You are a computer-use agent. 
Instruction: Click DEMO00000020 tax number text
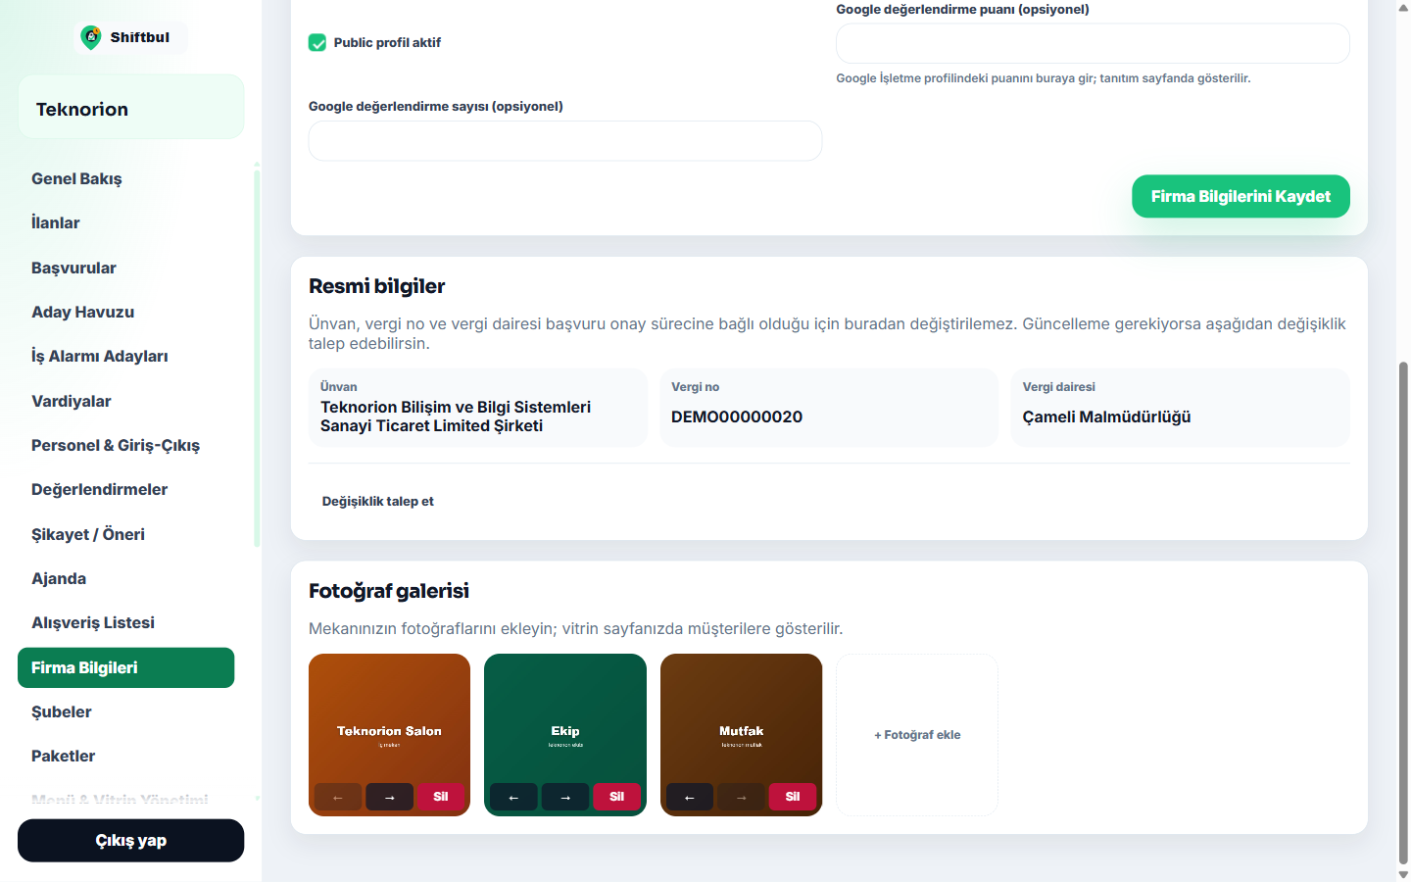coord(737,416)
